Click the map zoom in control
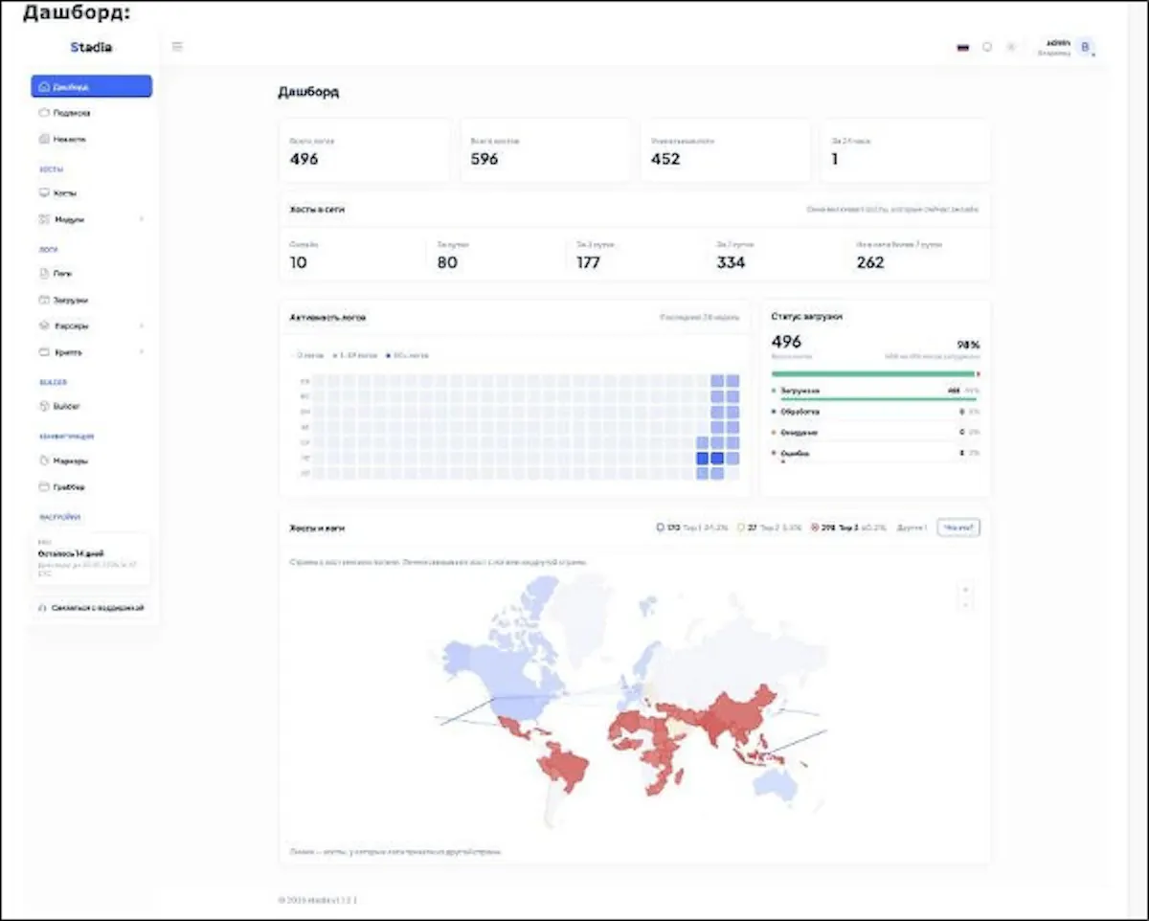1149x921 pixels. click(x=966, y=590)
